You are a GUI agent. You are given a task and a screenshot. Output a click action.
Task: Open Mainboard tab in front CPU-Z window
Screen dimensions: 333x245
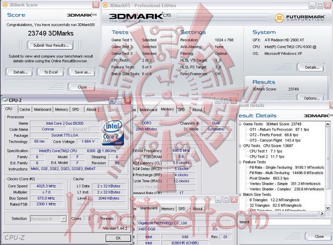tap(42, 109)
